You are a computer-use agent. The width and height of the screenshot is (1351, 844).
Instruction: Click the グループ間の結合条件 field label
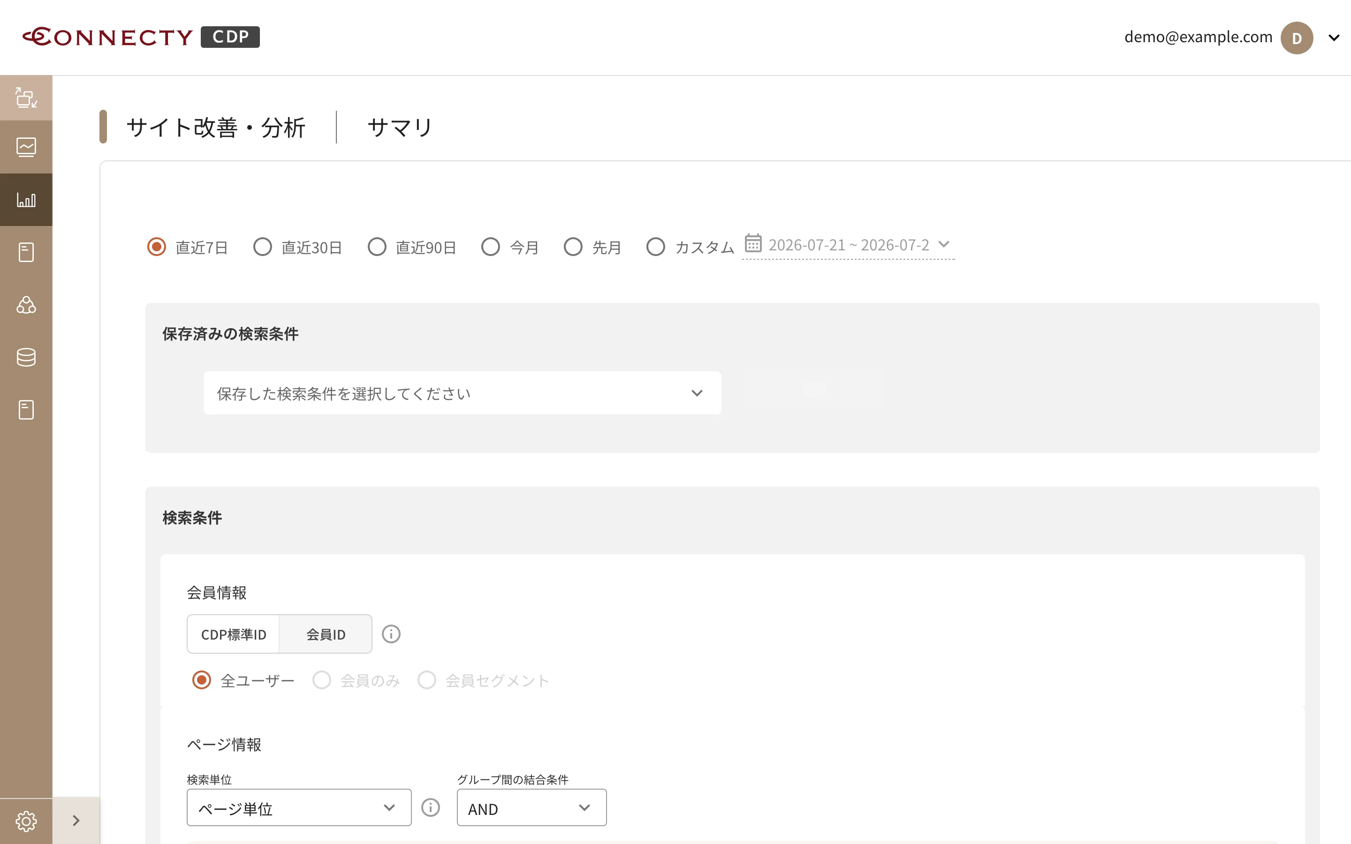(512, 779)
